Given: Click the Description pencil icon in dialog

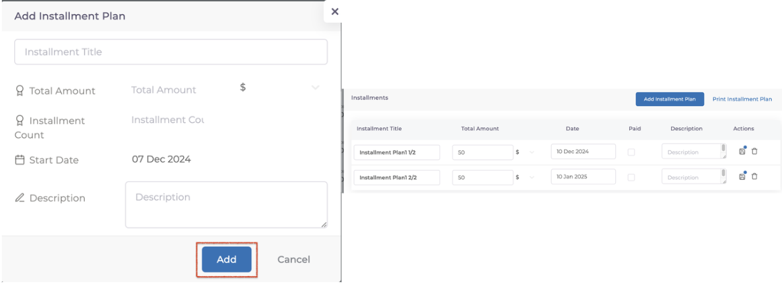Looking at the screenshot, I should pos(20,198).
